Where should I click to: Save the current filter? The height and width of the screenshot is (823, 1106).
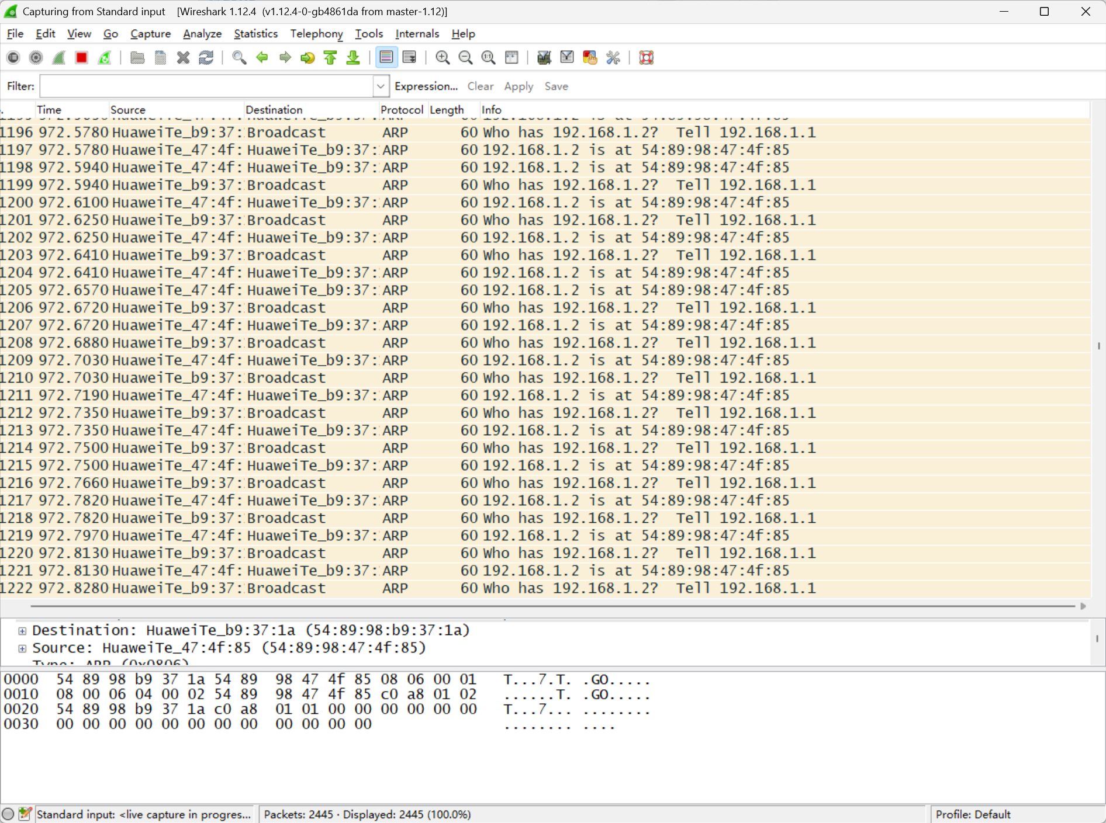click(556, 86)
